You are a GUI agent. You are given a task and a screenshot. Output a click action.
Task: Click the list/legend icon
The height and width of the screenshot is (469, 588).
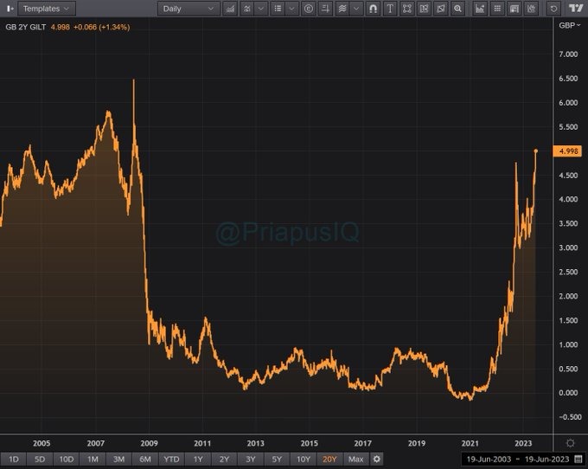278,9
